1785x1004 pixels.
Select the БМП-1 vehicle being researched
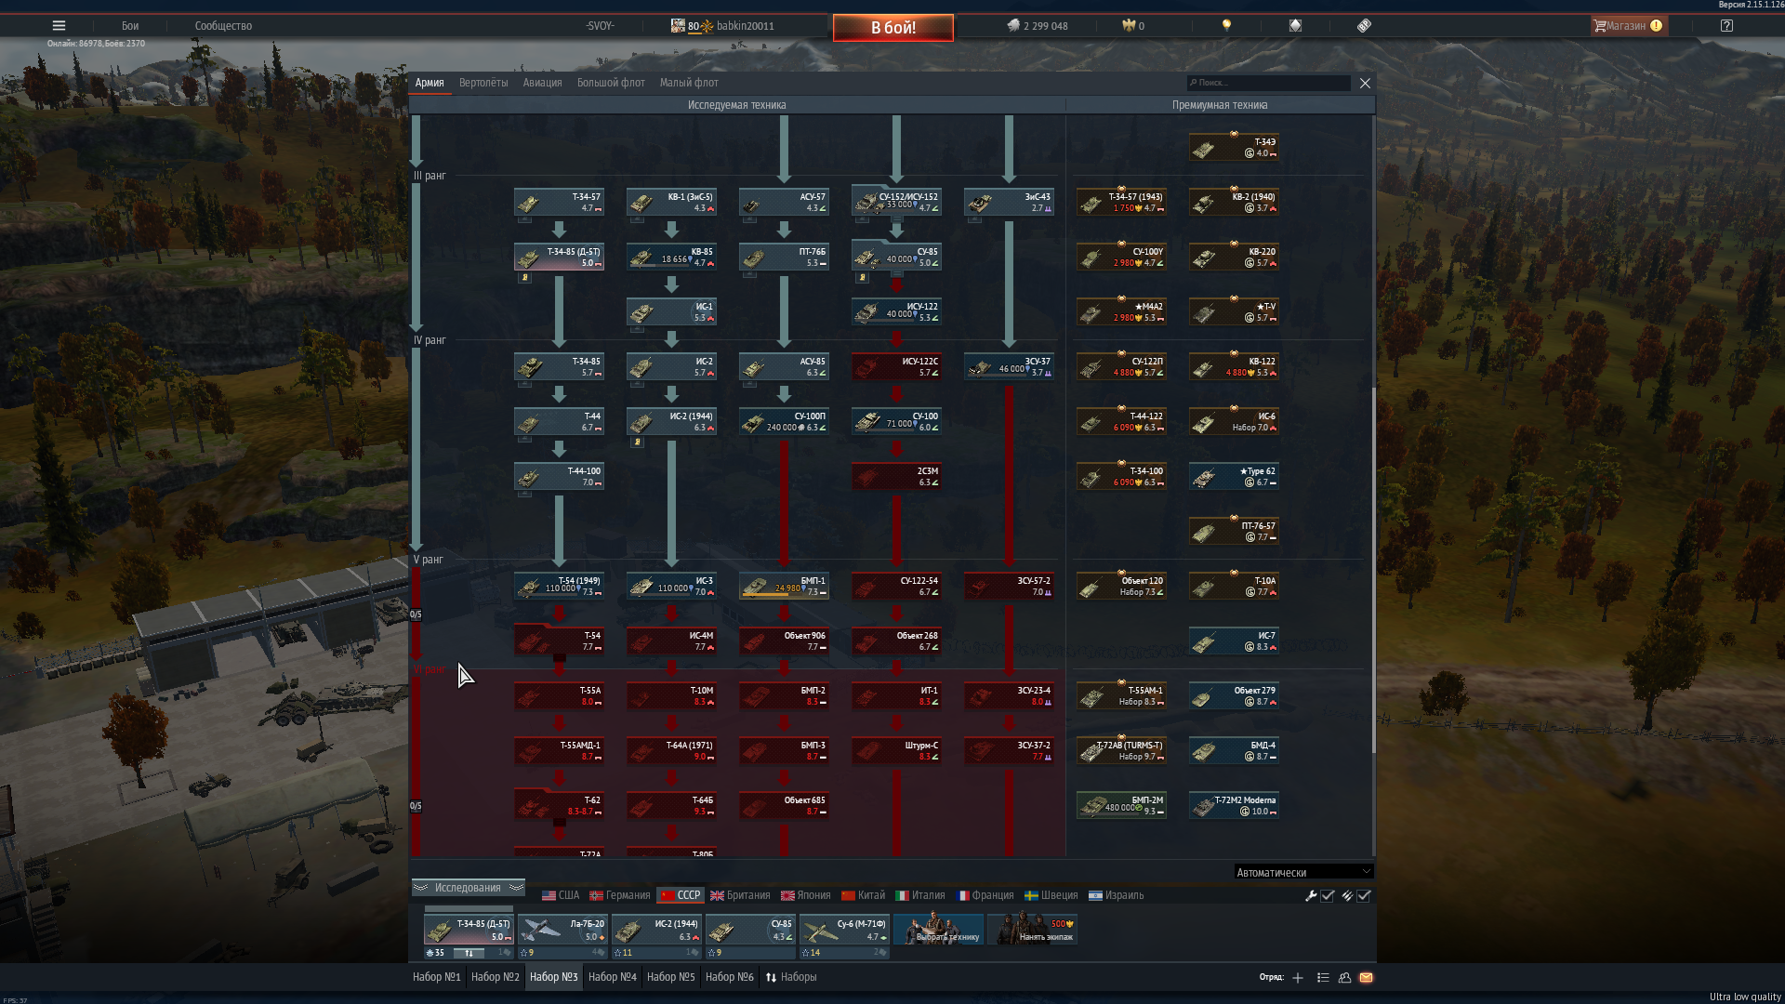pos(784,586)
